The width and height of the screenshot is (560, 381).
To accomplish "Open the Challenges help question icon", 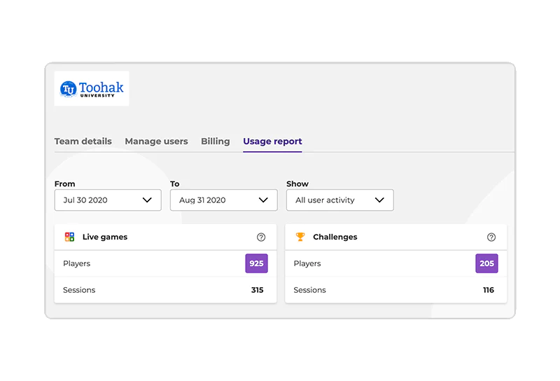I will click(x=491, y=237).
